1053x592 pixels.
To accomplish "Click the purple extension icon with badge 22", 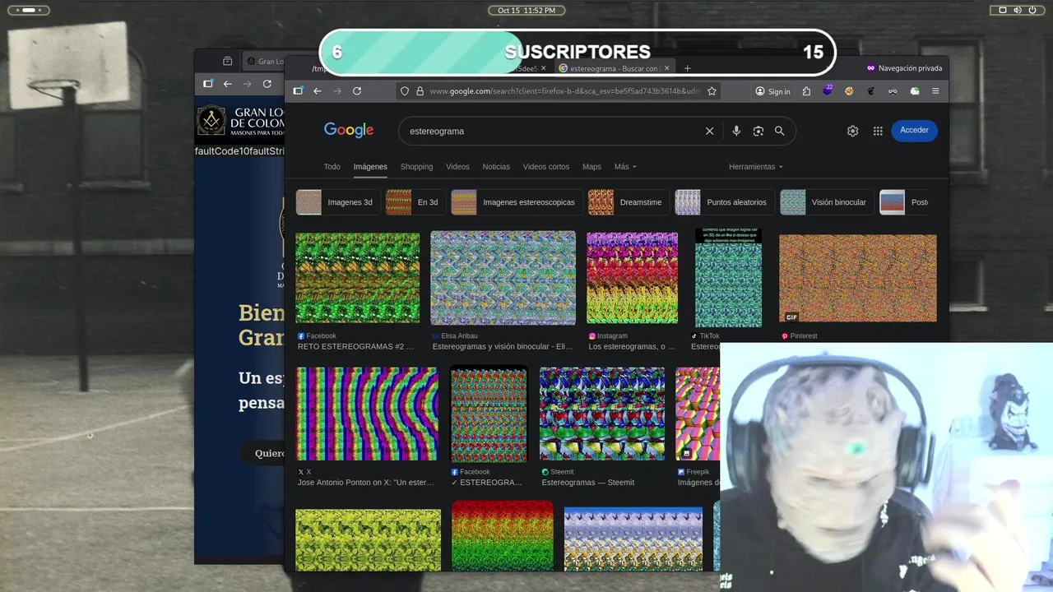I will point(828,90).
